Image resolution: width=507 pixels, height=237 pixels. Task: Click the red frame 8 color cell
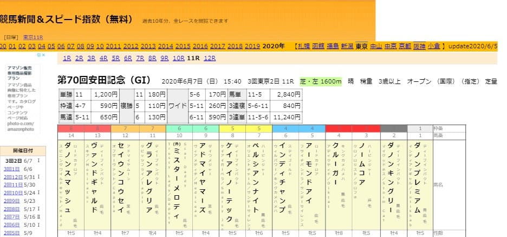[70, 128]
